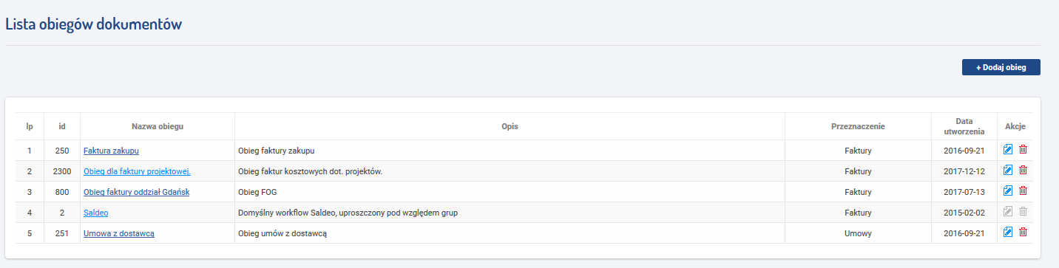Edit Obieg dla faktury projektowej row
Image resolution: width=1059 pixels, height=268 pixels.
coord(1007,171)
